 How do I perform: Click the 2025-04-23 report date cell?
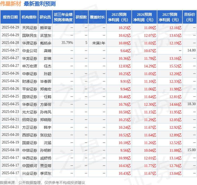pyautogui.click(x=10, y=112)
